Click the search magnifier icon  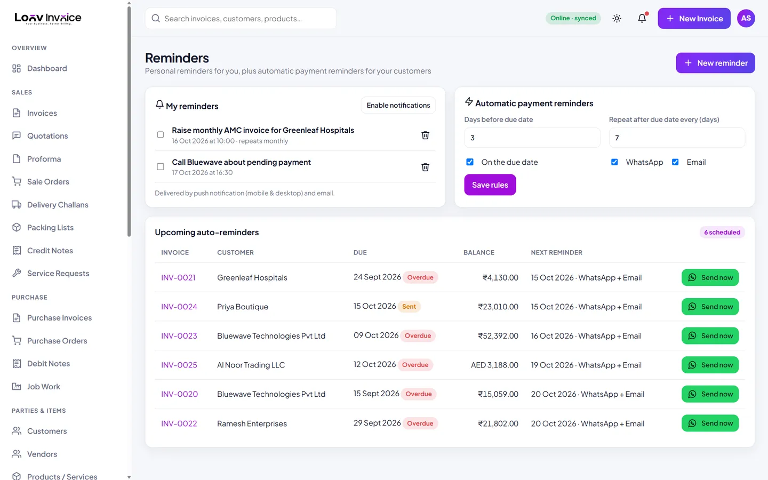coord(156,18)
